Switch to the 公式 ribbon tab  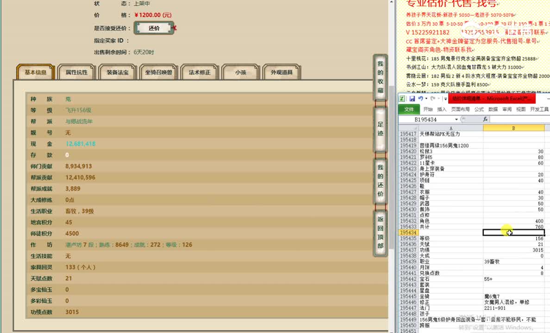pos(479,109)
